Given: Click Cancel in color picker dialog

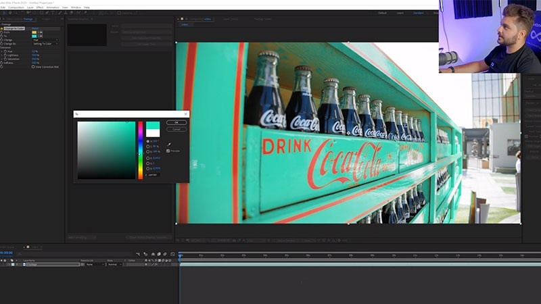Looking at the screenshot, I should (x=177, y=128).
